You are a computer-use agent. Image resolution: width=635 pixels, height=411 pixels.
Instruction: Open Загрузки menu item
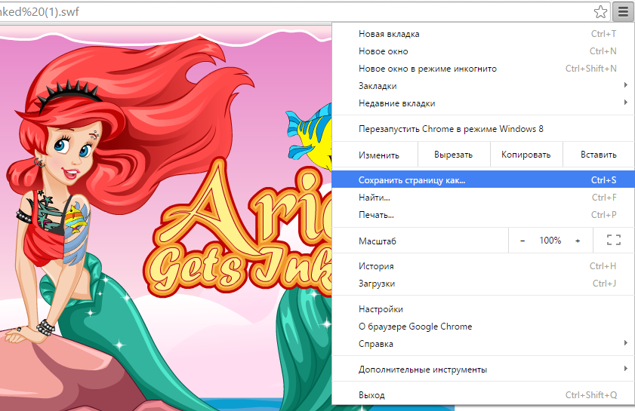pyautogui.click(x=483, y=284)
